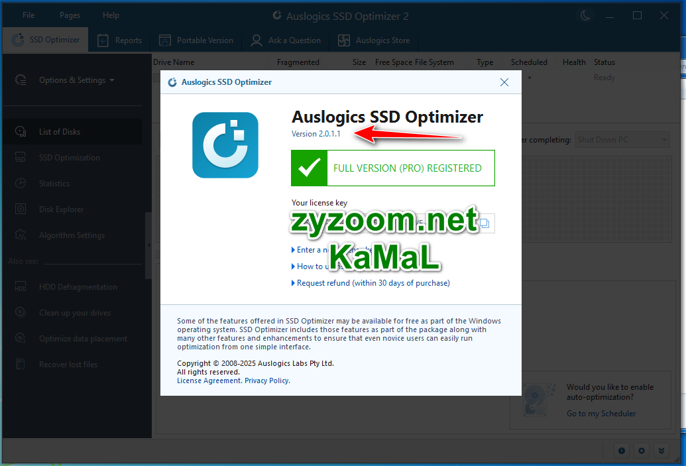Open the Help menu
686x466 pixels.
coord(111,15)
